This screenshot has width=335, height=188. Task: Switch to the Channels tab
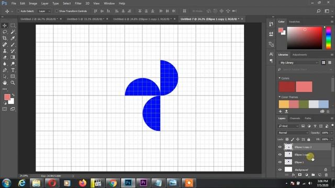click(295, 119)
